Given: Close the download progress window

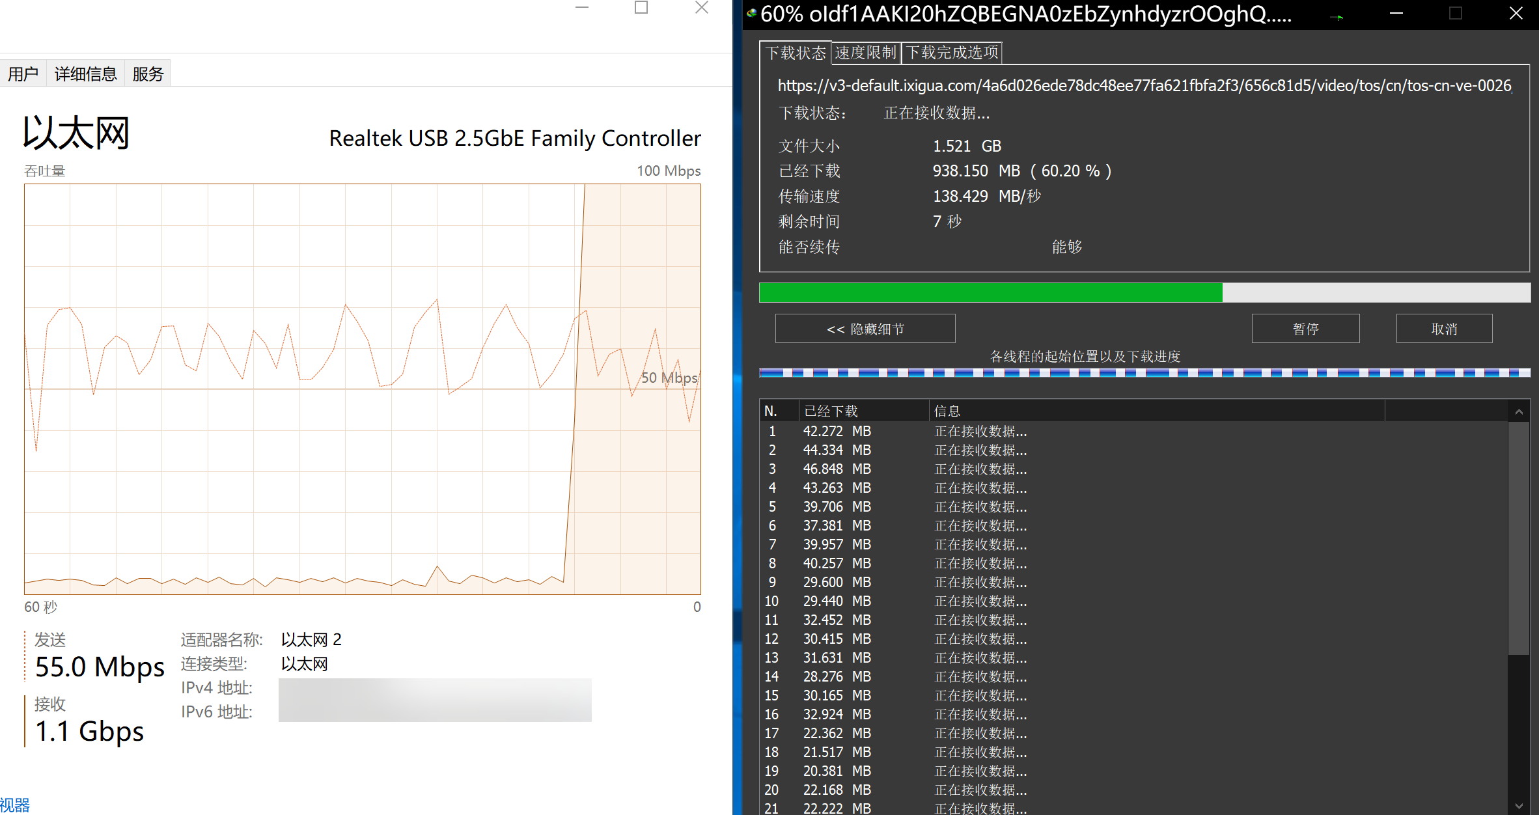Looking at the screenshot, I should 1516,14.
